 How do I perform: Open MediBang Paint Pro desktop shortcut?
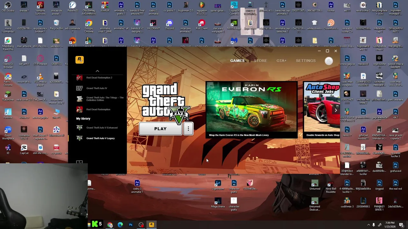point(8,44)
